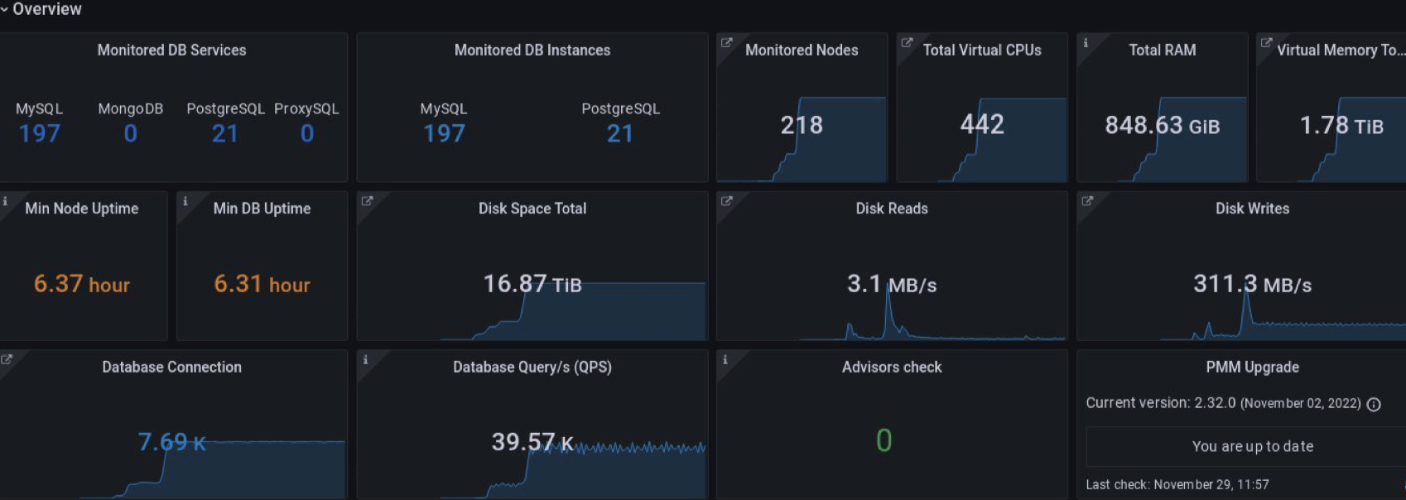Open the Disk Writes panel title menu
Image resolution: width=1406 pixels, height=500 pixels.
pos(1252,209)
